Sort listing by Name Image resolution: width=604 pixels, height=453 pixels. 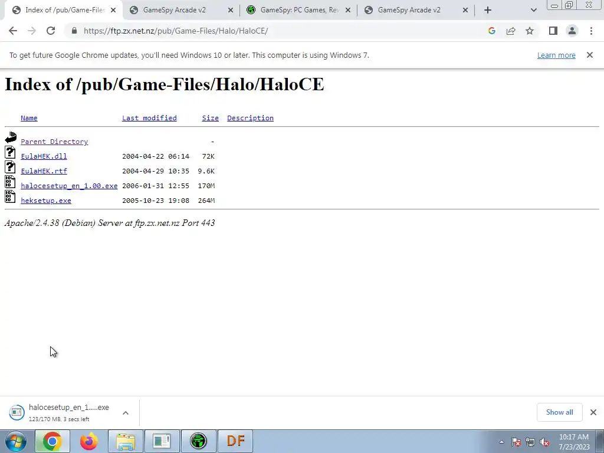(x=29, y=118)
